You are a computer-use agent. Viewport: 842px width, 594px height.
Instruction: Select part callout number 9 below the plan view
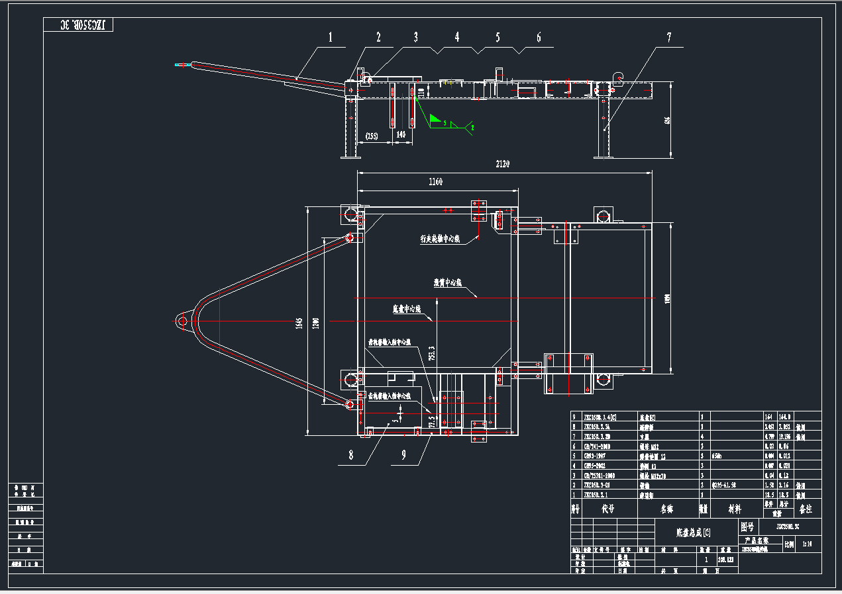pyautogui.click(x=403, y=455)
